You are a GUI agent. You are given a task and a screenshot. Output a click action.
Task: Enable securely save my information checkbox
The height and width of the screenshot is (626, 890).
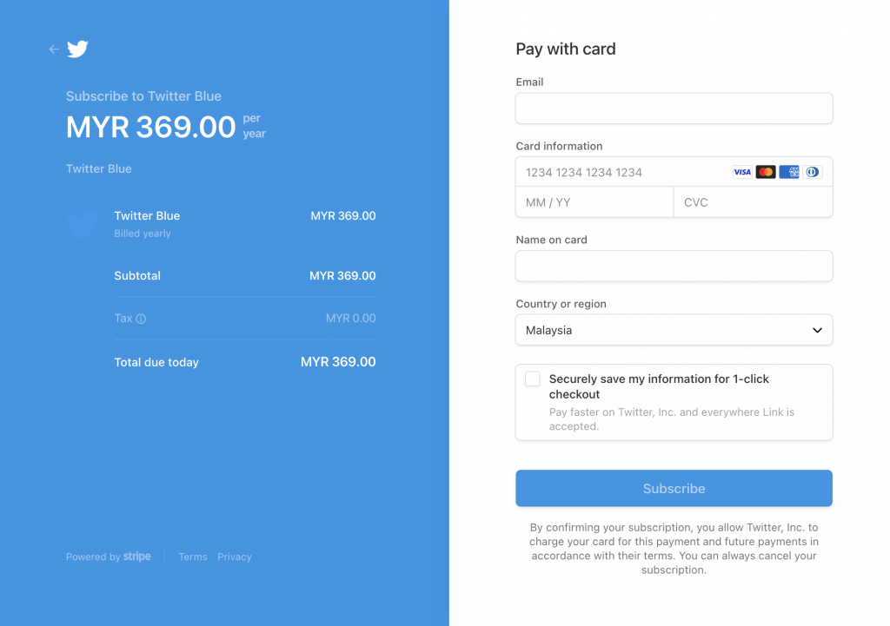point(532,379)
